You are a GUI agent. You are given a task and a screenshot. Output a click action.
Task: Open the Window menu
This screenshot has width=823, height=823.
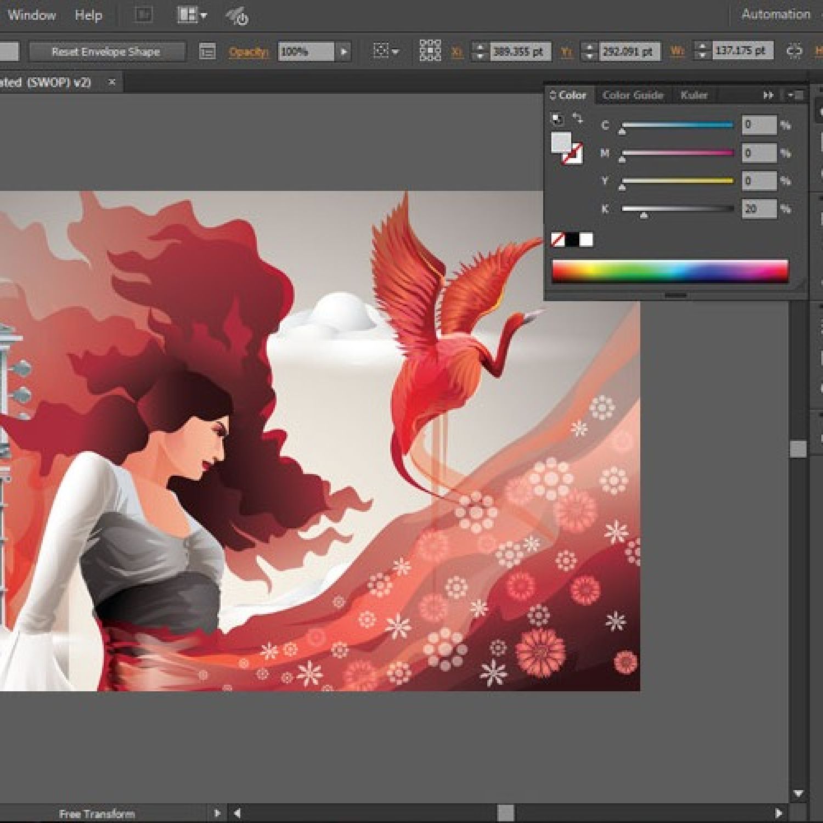point(31,15)
